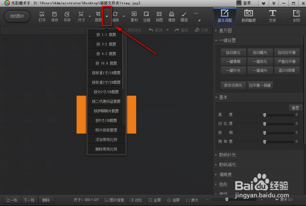Open the skin shirt icon in title bar
Image resolution: width=306 pixels, height=206 pixels.
tap(263, 3)
